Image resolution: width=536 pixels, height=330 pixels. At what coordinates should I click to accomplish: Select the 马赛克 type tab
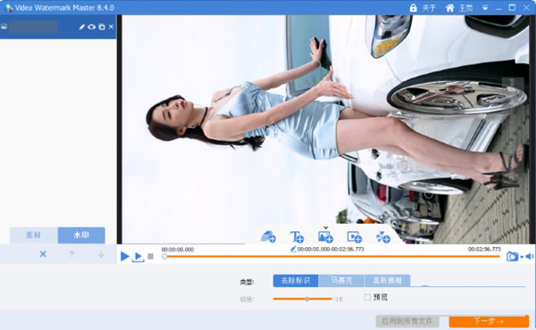(341, 281)
